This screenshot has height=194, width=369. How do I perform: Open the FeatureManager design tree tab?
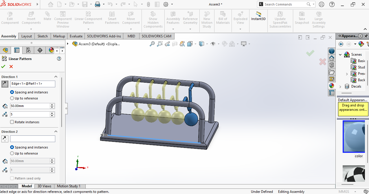[x=5, y=50]
